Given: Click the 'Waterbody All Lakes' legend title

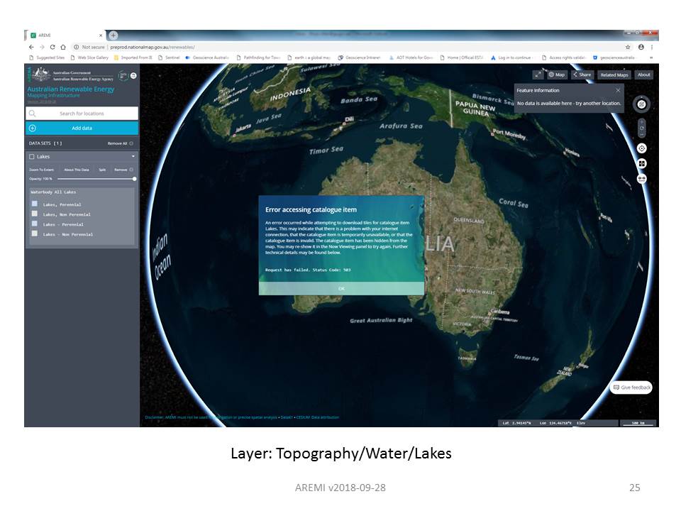Looking at the screenshot, I should 53,192.
